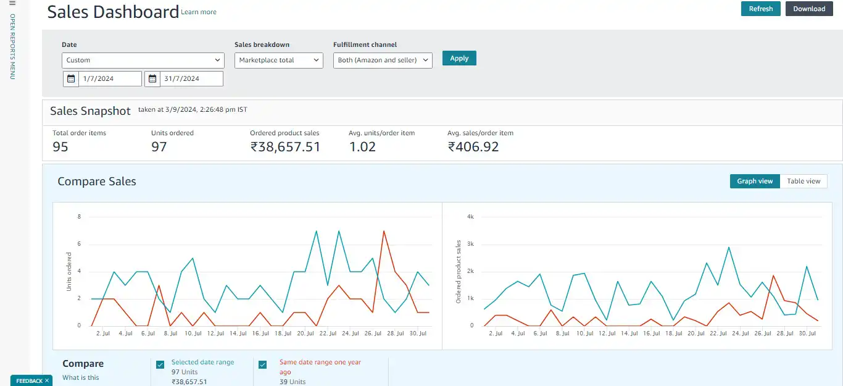843x386 pixels.
Task: Click the start date calendar icon
Action: [71, 79]
